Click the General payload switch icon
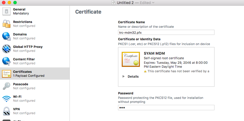 (7, 11)
